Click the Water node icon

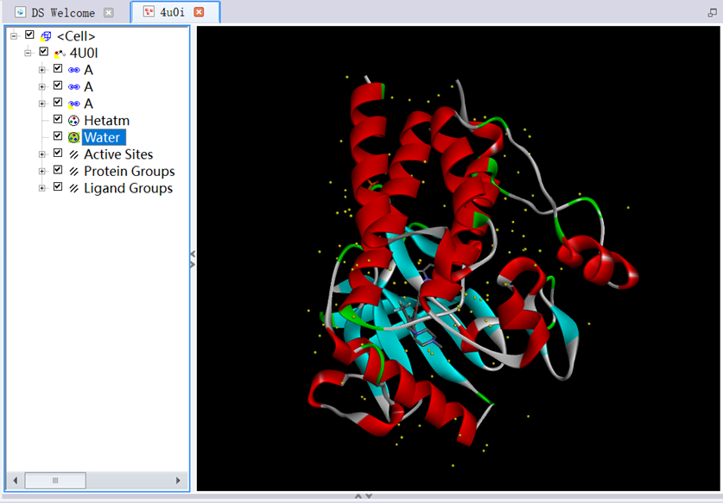pos(73,137)
